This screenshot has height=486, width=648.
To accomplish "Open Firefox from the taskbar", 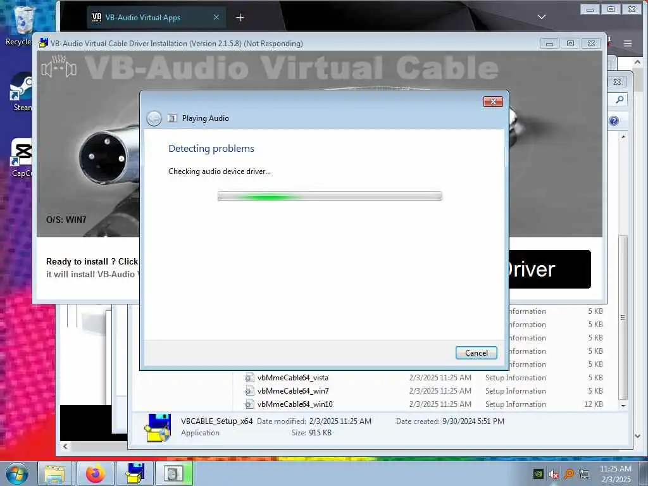I will (96, 474).
